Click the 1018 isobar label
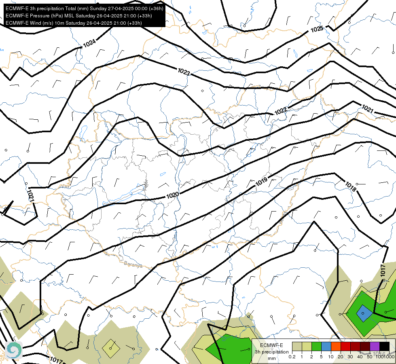Screen dimensions: 396x364 point(351,186)
